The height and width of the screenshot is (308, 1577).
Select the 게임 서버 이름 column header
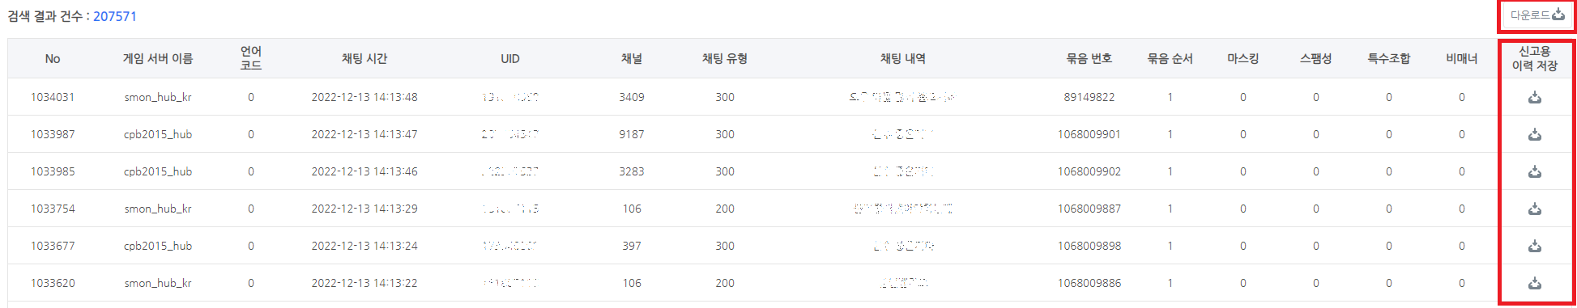click(x=158, y=59)
